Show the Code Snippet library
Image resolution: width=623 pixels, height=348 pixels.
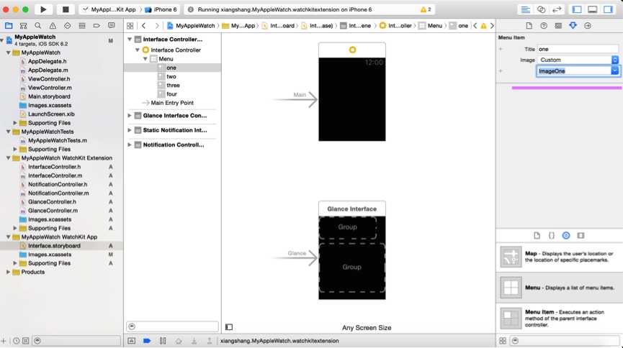click(x=552, y=236)
